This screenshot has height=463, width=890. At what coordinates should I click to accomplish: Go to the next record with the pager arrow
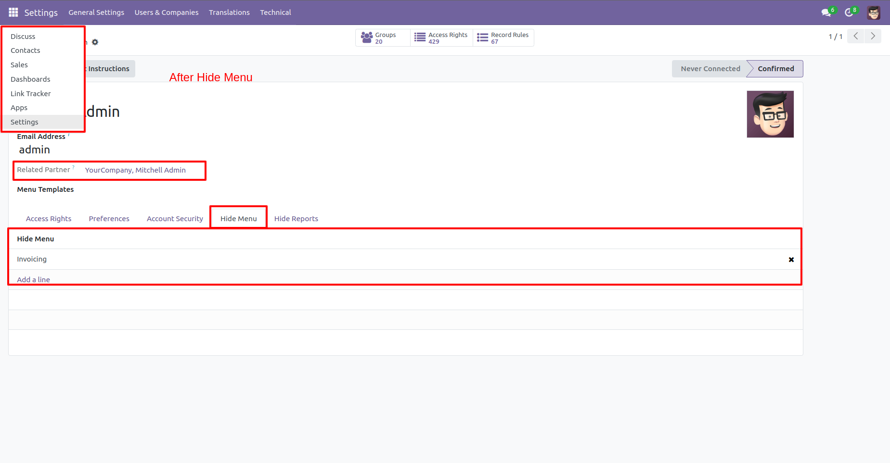click(x=873, y=36)
